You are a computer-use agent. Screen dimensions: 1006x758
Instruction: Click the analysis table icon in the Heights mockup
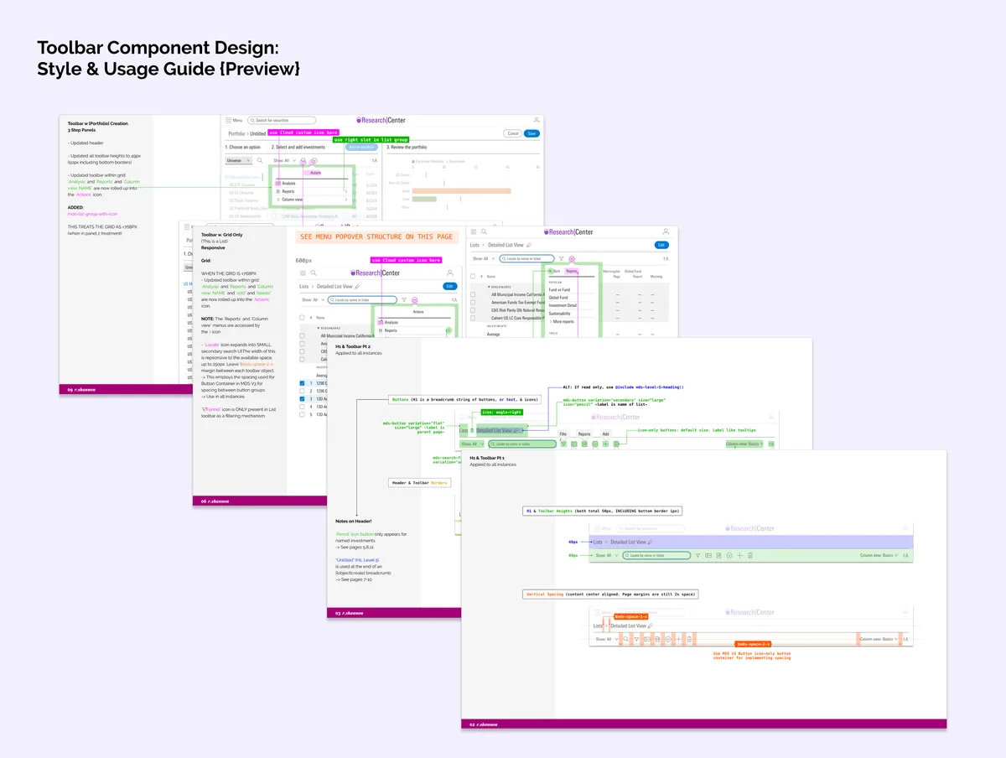click(708, 556)
